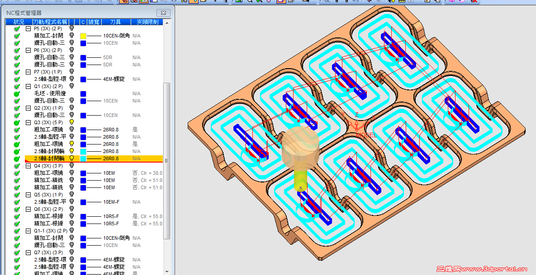
Task: Click the MODEL coordinate axis in viewport
Action: click(357, 127)
